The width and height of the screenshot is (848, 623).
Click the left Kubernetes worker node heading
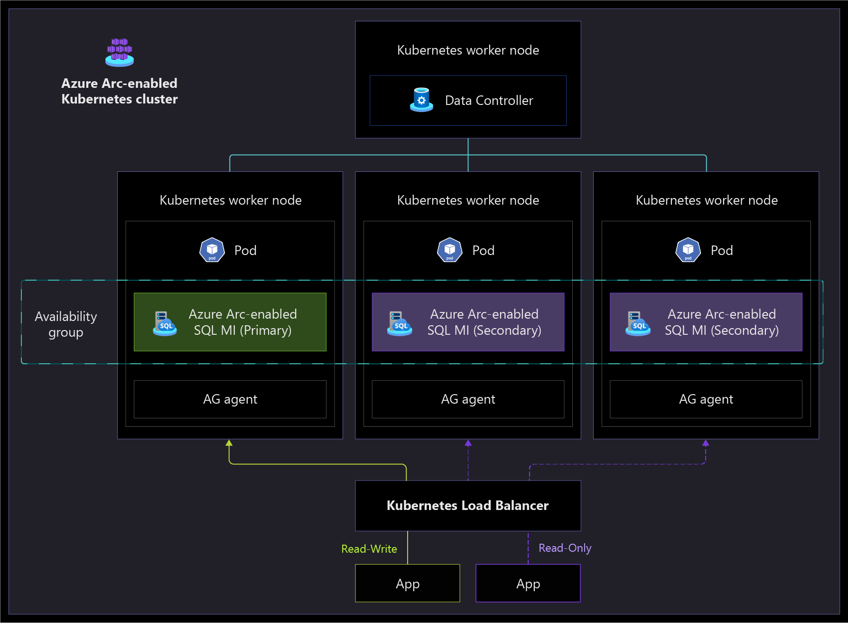231,200
